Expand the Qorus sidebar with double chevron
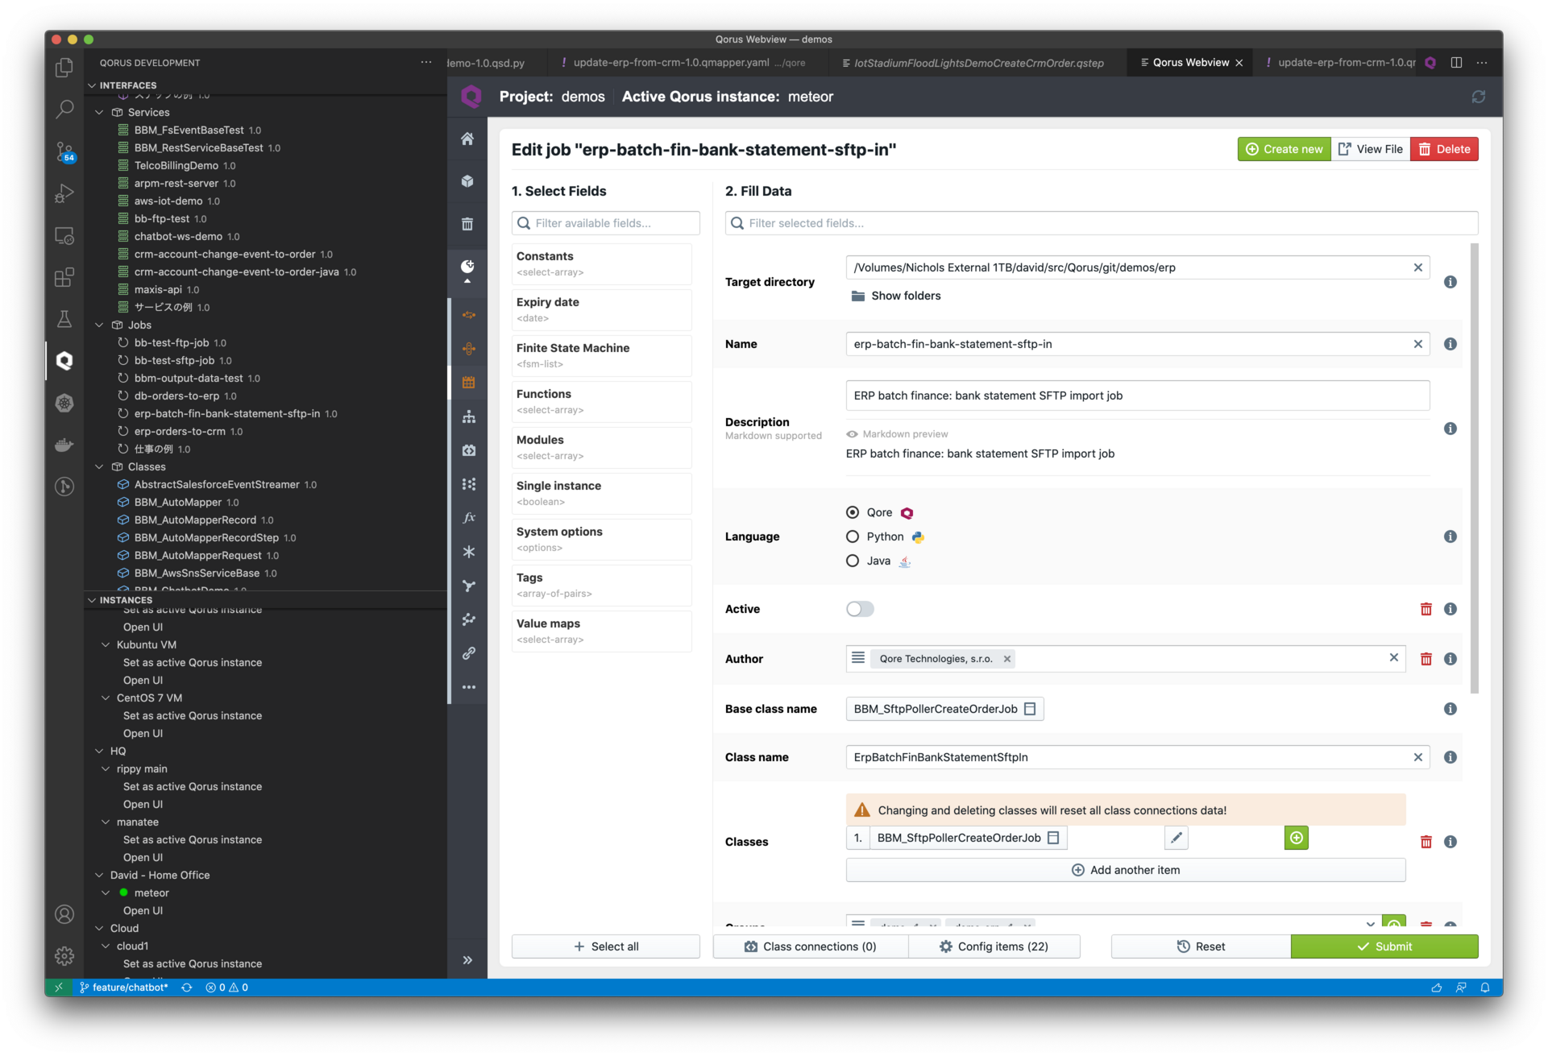Image resolution: width=1548 pixels, height=1056 pixels. (x=467, y=960)
